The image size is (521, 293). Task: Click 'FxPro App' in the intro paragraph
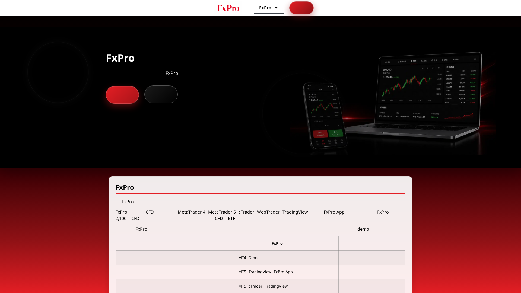click(334, 212)
